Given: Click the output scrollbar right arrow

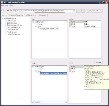Looking at the screenshot, I should pyautogui.click(x=66, y=102).
